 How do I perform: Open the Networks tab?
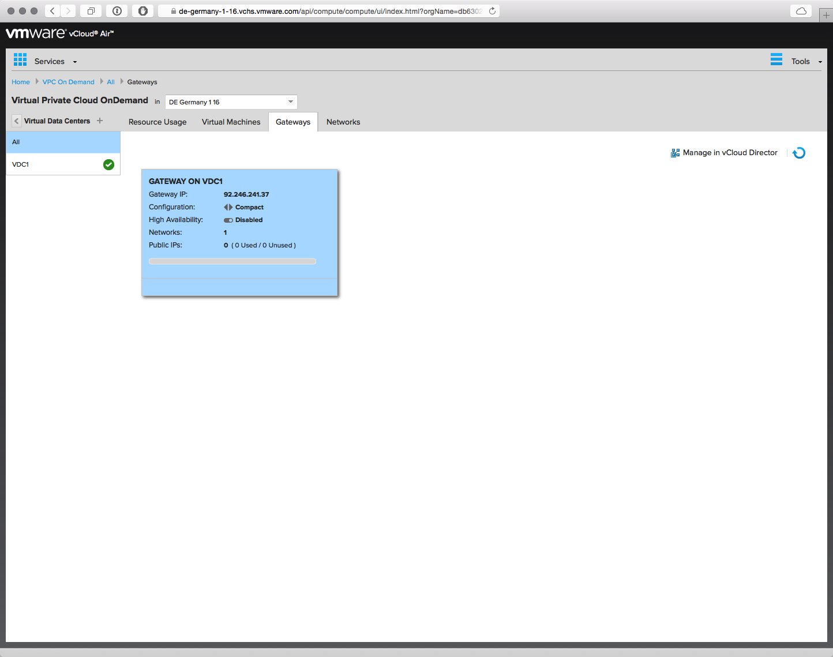click(x=343, y=122)
